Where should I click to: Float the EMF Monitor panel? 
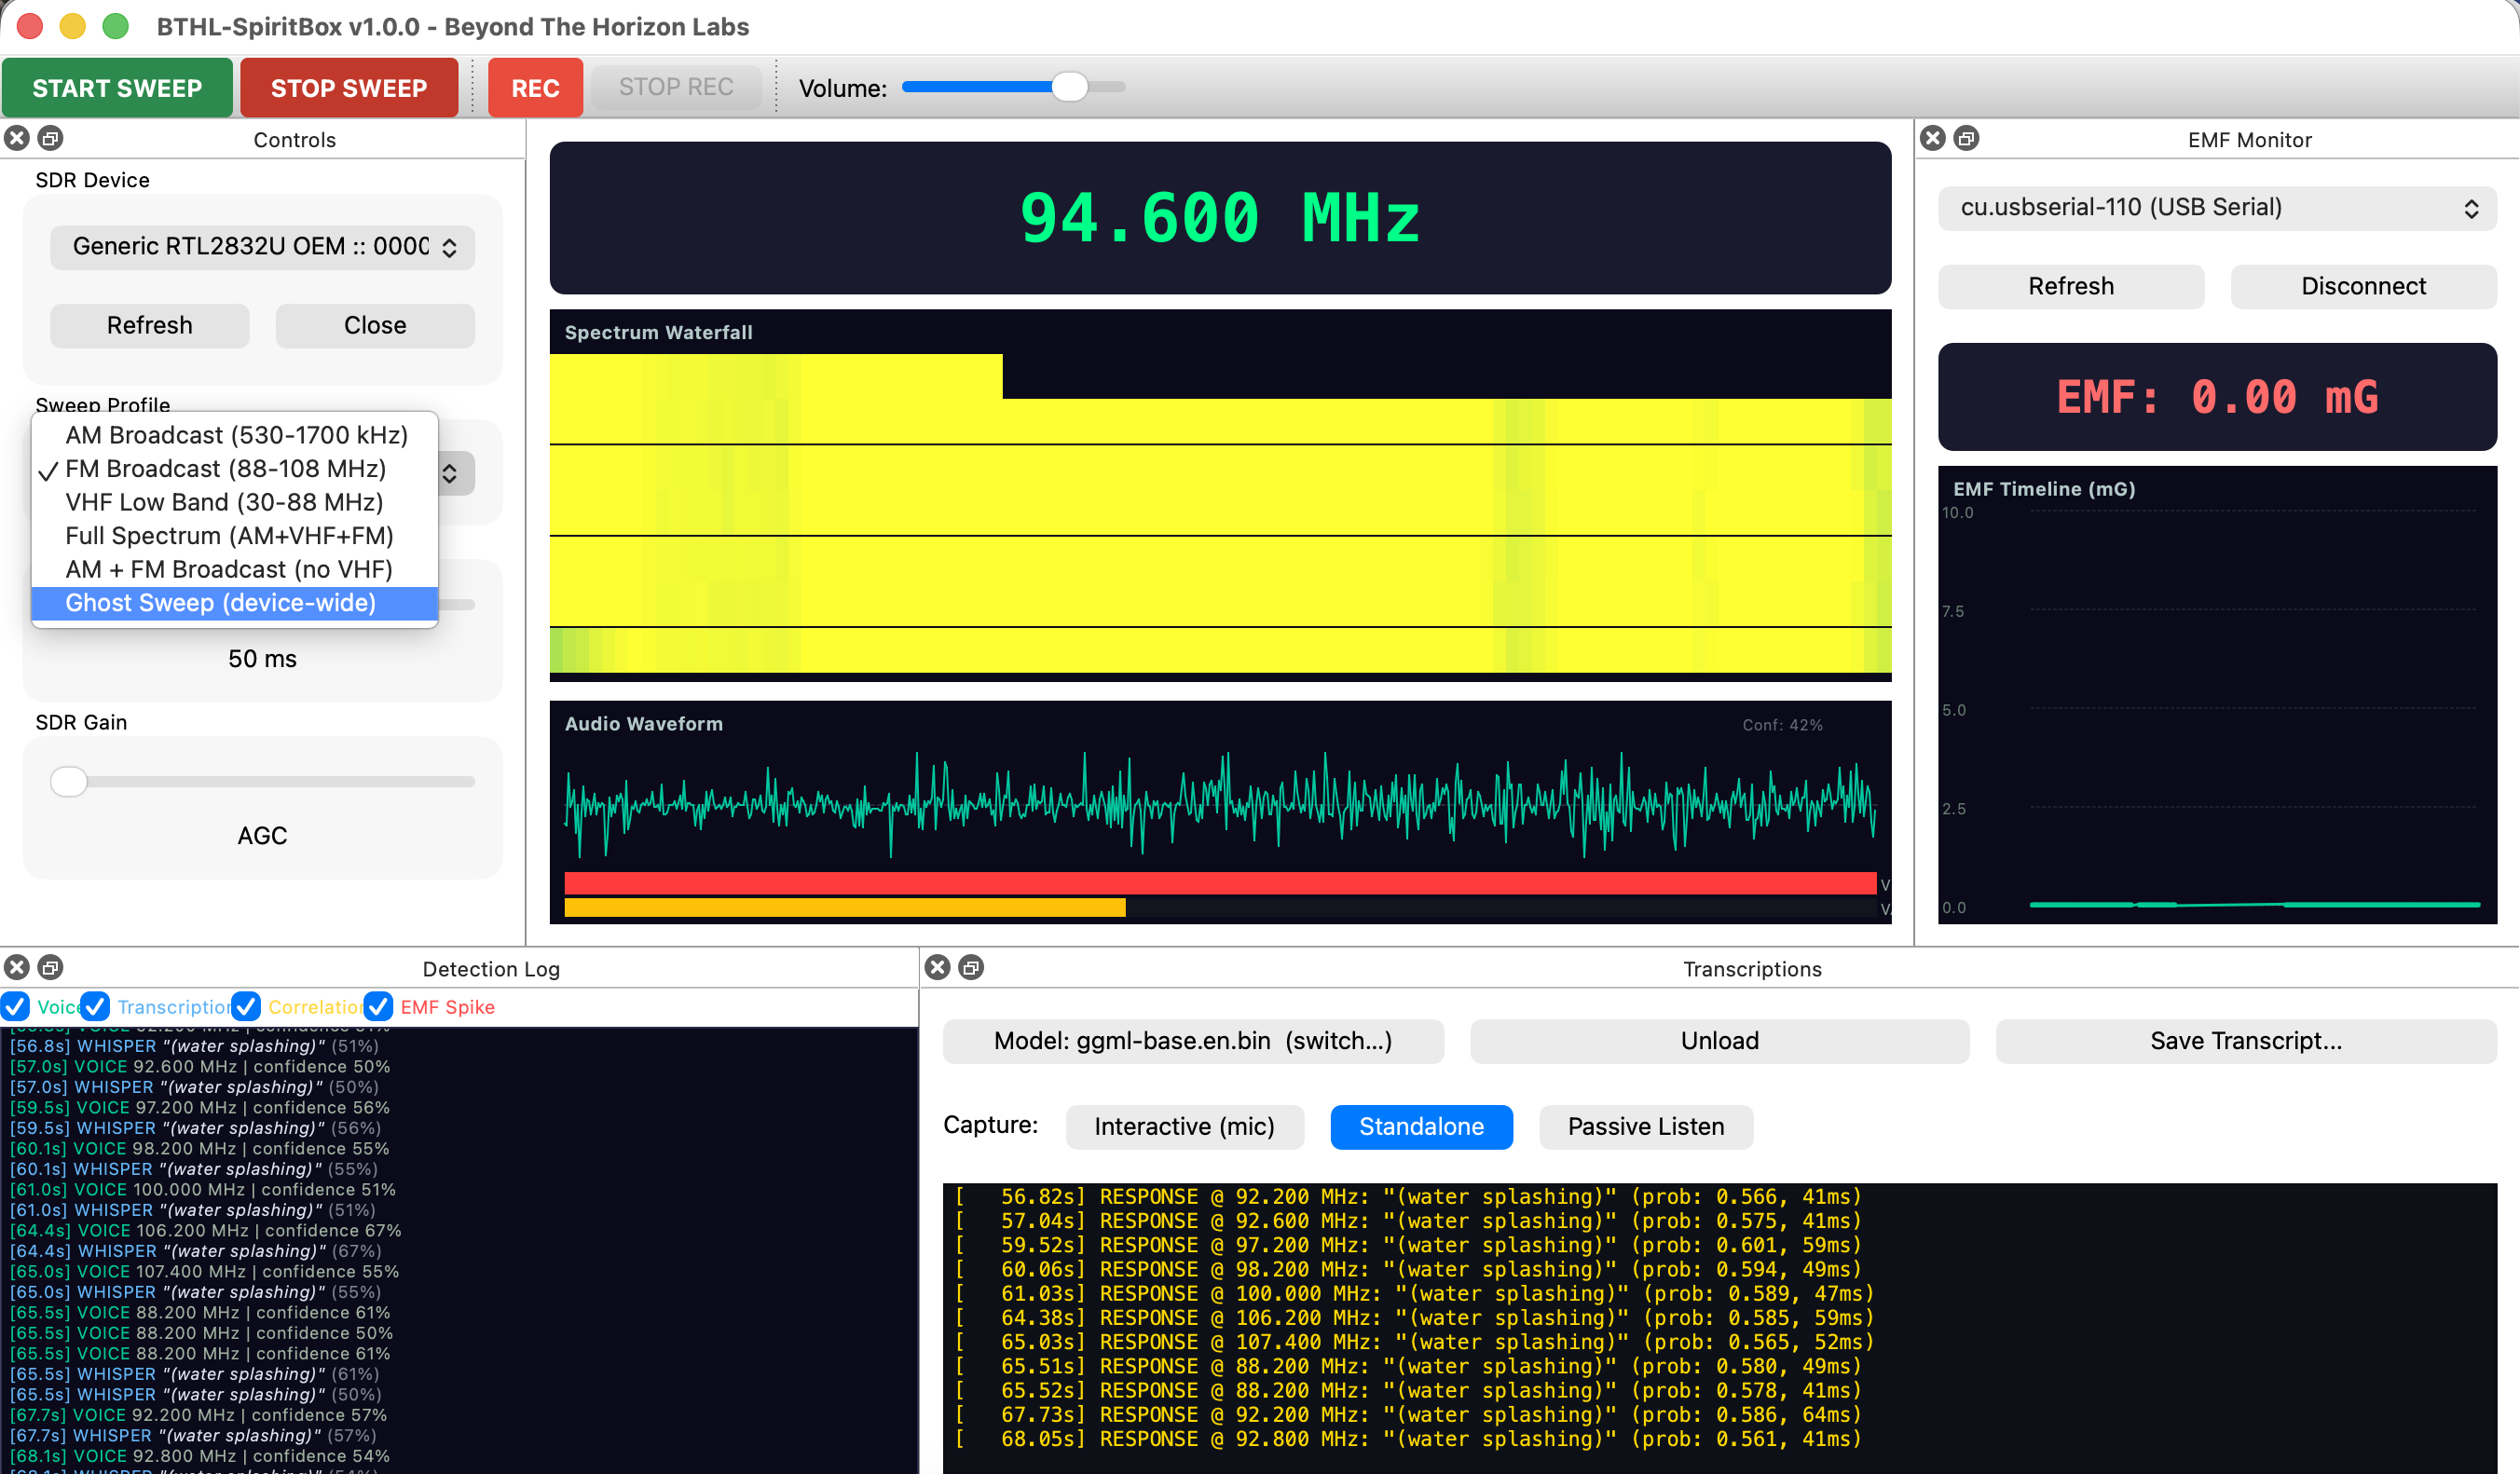click(x=1966, y=138)
